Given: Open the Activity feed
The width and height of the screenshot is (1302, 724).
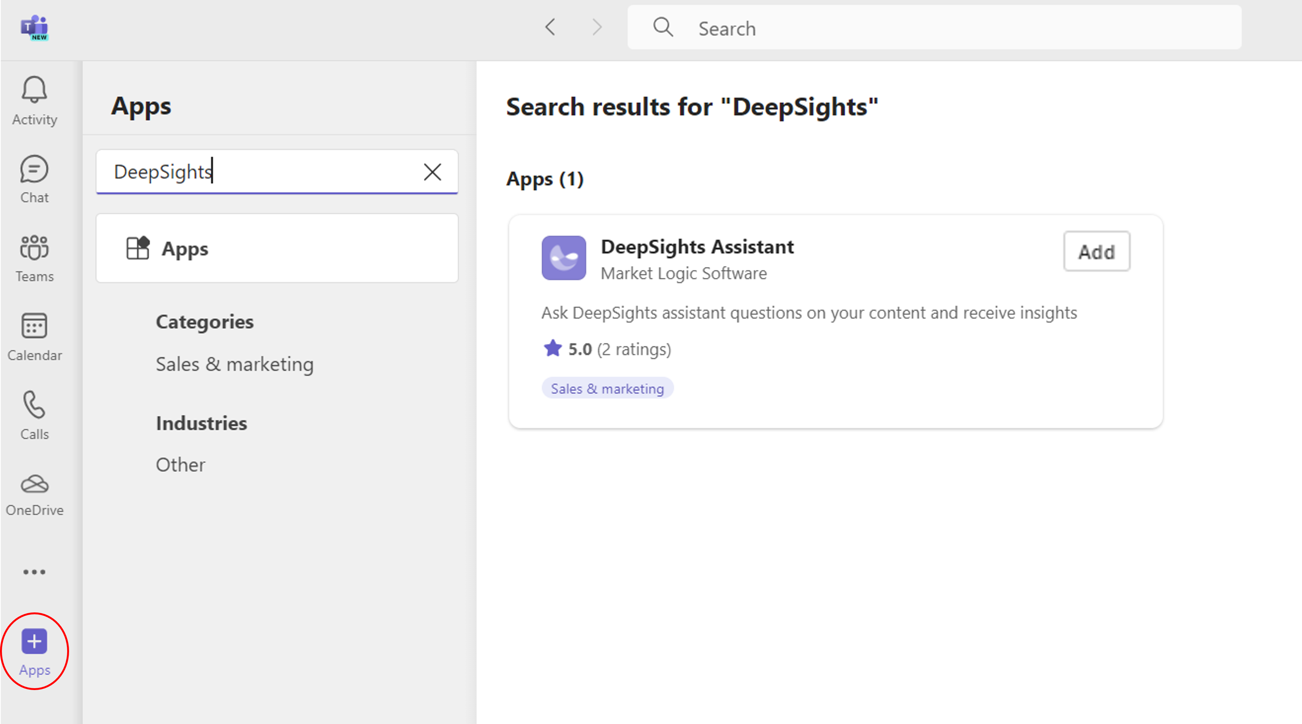Looking at the screenshot, I should click(34, 101).
